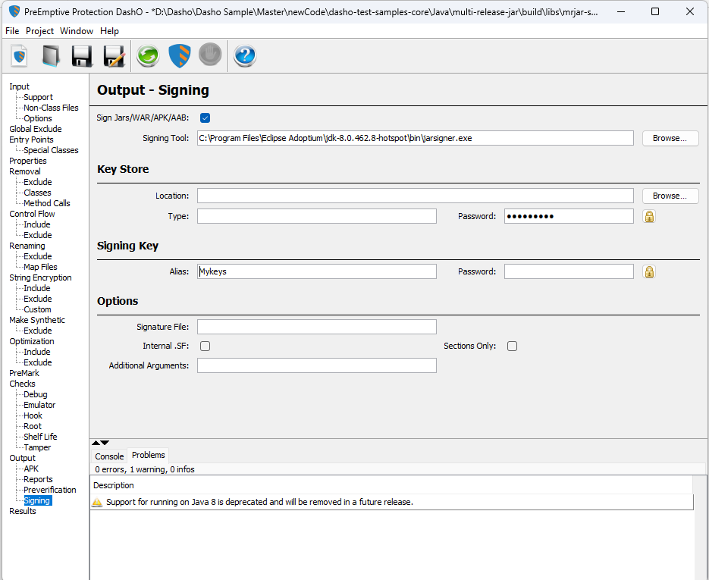Open the Results tree item
This screenshot has width=709, height=580.
point(23,511)
